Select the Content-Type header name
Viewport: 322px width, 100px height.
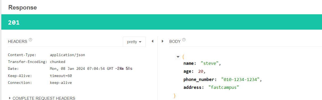[22, 55]
